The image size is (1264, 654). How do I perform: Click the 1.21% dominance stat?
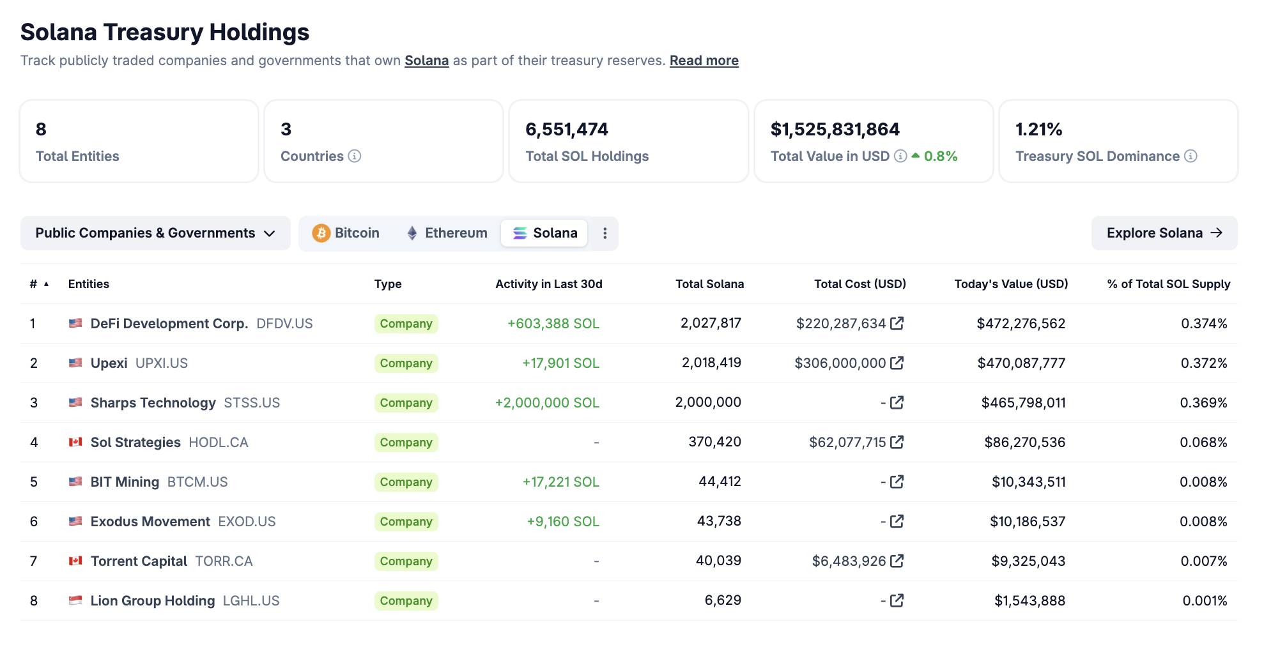point(1039,129)
